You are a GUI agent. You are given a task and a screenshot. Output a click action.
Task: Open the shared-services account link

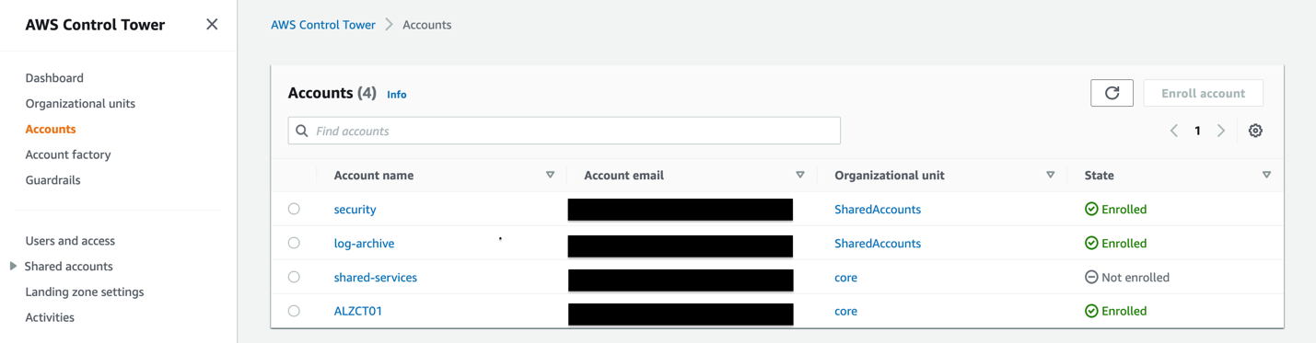[376, 277]
